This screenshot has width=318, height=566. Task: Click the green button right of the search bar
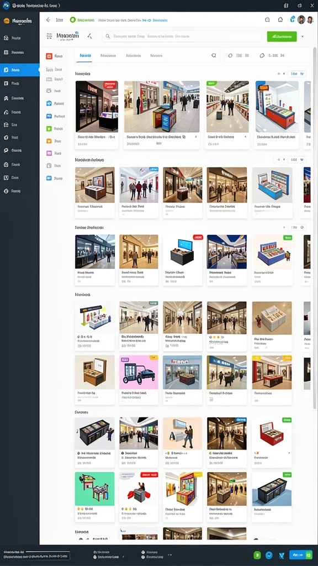click(282, 36)
